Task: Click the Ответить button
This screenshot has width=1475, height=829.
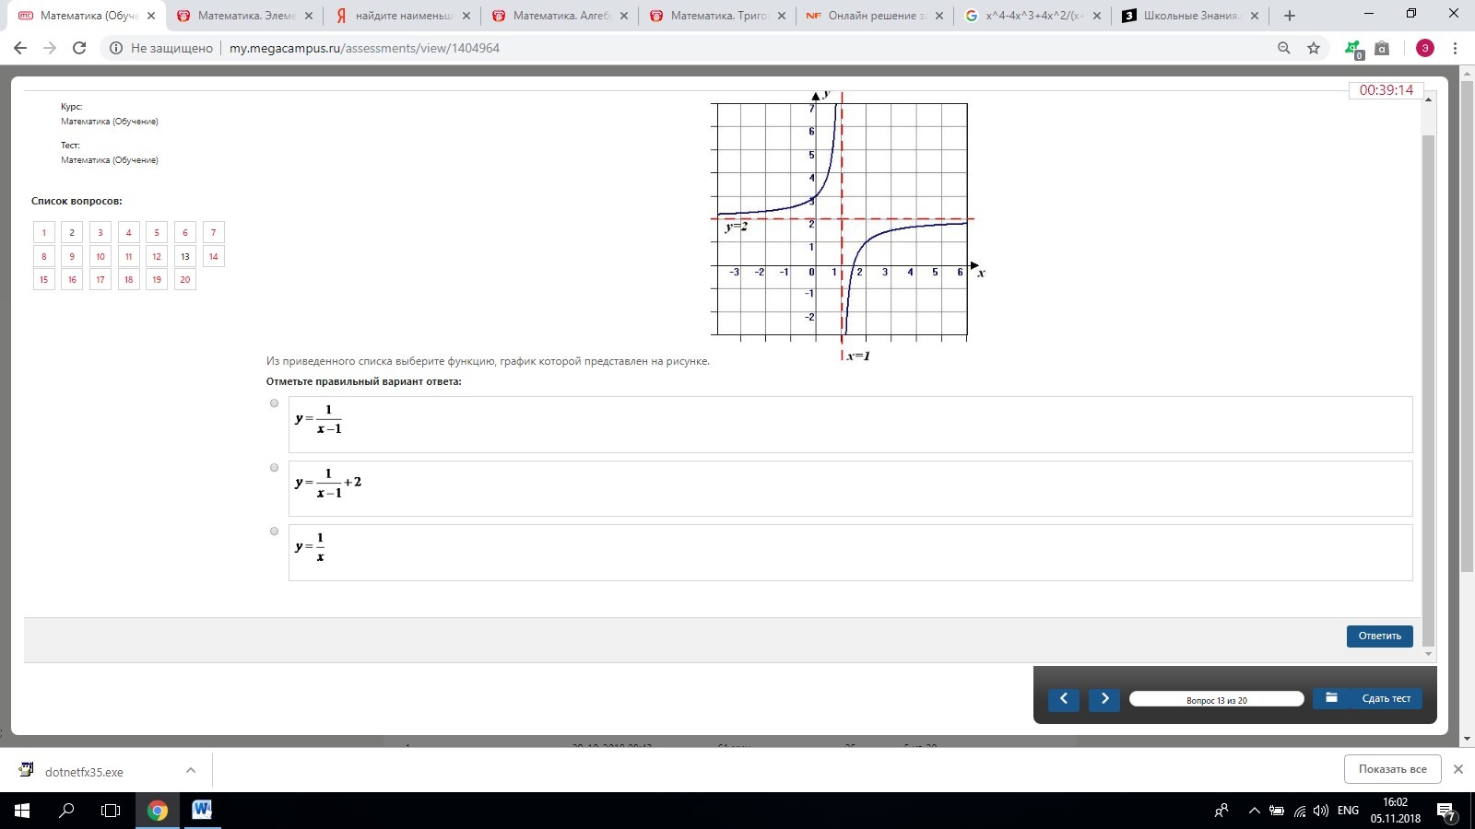Action: (x=1379, y=636)
